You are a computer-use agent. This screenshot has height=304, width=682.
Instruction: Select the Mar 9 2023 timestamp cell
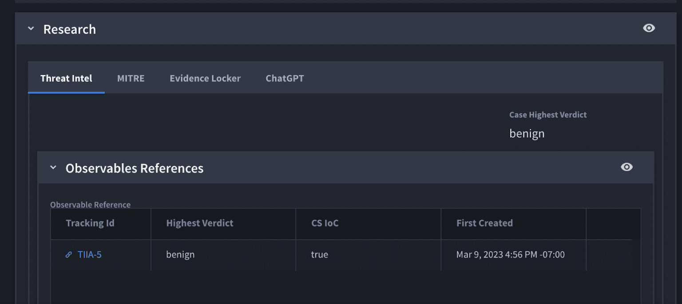click(511, 254)
